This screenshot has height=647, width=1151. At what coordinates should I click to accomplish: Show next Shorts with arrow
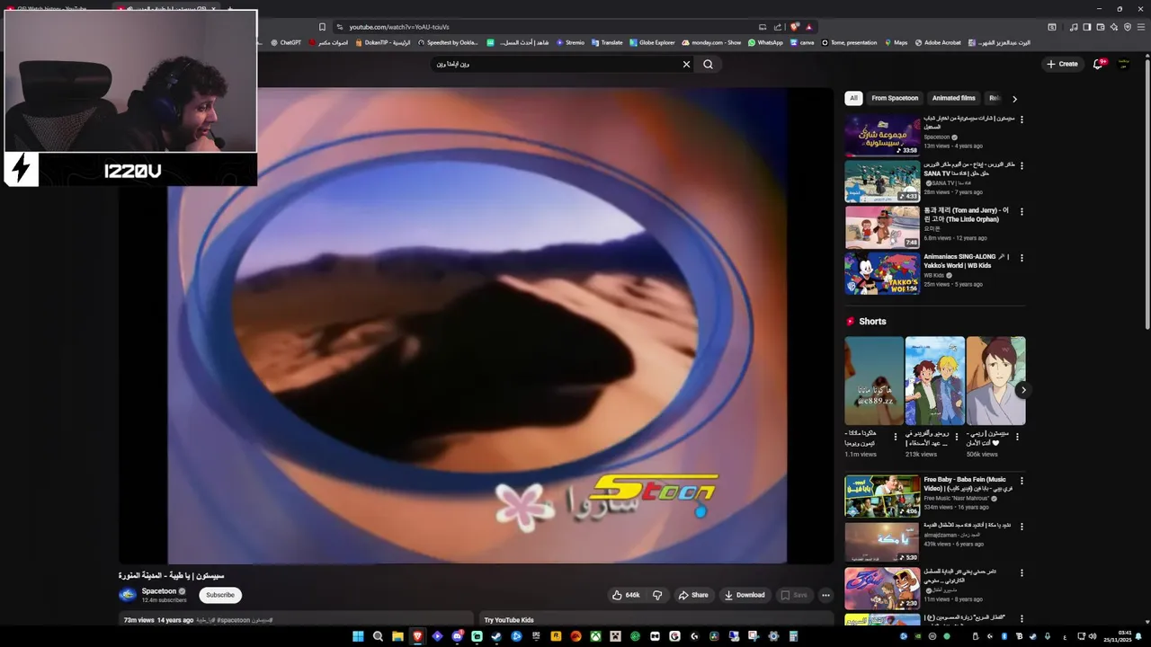pos(1022,390)
